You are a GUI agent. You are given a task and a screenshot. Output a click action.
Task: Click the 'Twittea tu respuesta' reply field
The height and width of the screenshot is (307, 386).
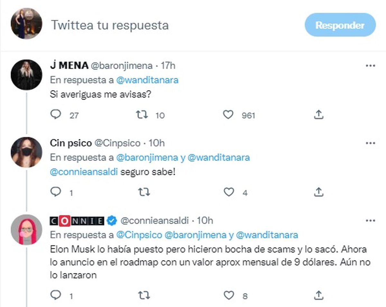[110, 25]
